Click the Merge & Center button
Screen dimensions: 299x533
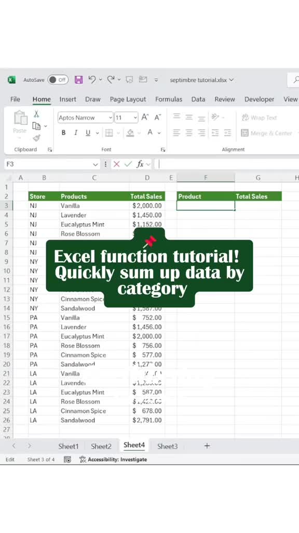click(x=267, y=133)
